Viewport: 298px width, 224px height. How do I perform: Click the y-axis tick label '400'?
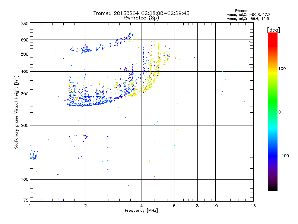[x=25, y=72]
